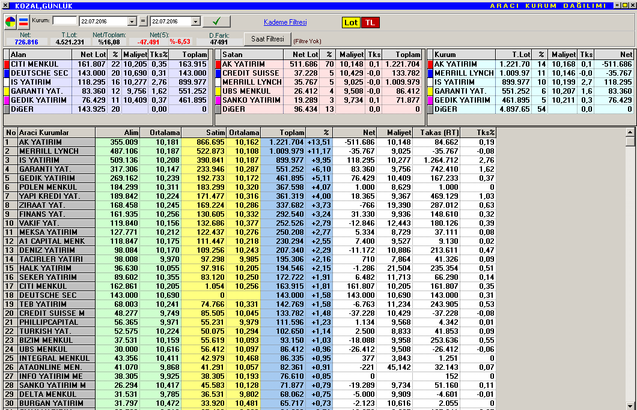Click the Saat Filtresi button

click(267, 39)
